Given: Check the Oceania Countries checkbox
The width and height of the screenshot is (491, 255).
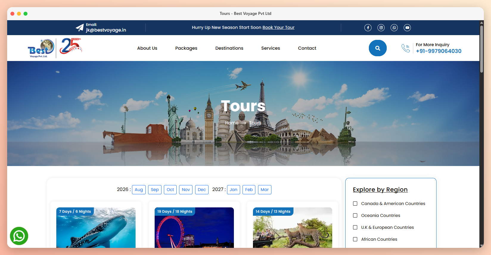Looking at the screenshot, I should coord(355,215).
